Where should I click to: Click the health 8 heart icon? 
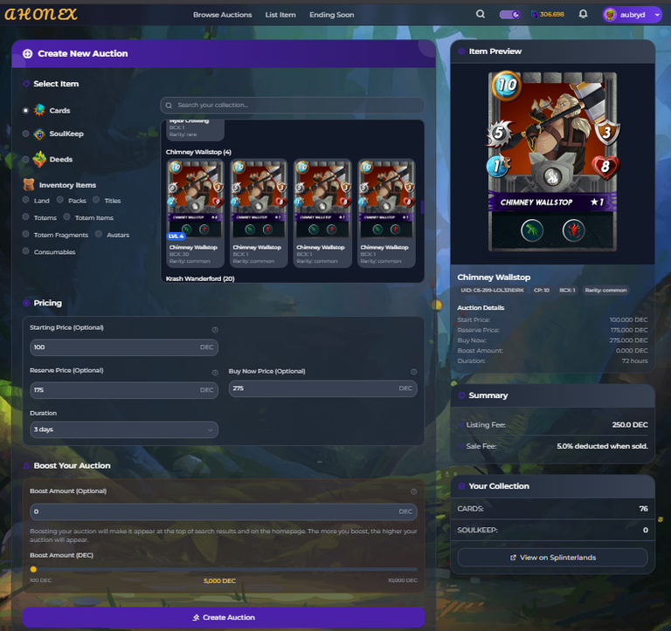pos(605,166)
